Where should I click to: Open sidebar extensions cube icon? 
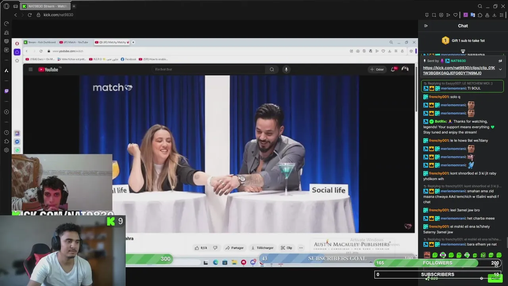(x=6, y=141)
